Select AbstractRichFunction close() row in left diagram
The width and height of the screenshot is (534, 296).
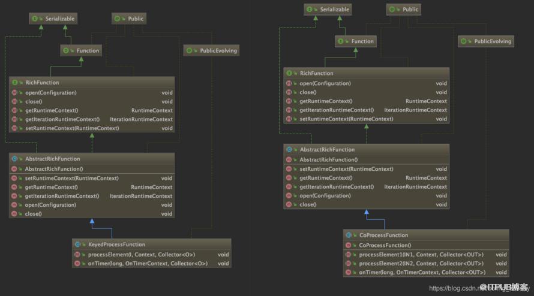tap(92, 214)
